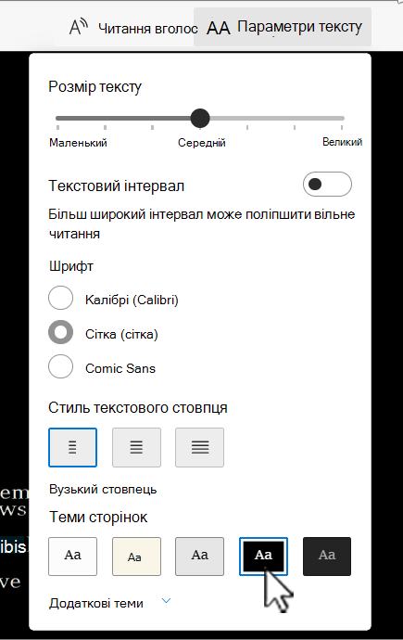
Task: Select Сітка (сітка) font radio button
Action: tap(61, 332)
